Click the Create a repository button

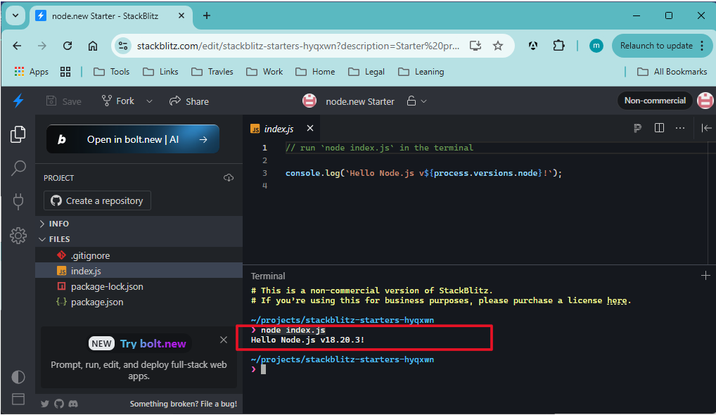click(97, 200)
